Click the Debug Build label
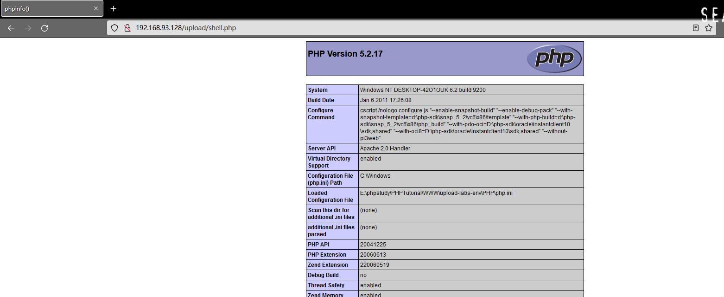The image size is (724, 297). coord(323,275)
